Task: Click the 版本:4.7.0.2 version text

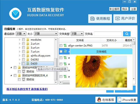Action: (11, 100)
